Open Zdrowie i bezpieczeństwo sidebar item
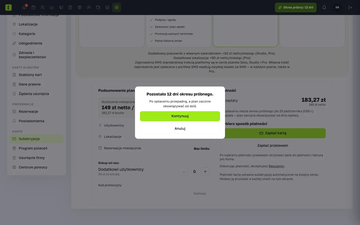360x225 pixels. point(36,55)
